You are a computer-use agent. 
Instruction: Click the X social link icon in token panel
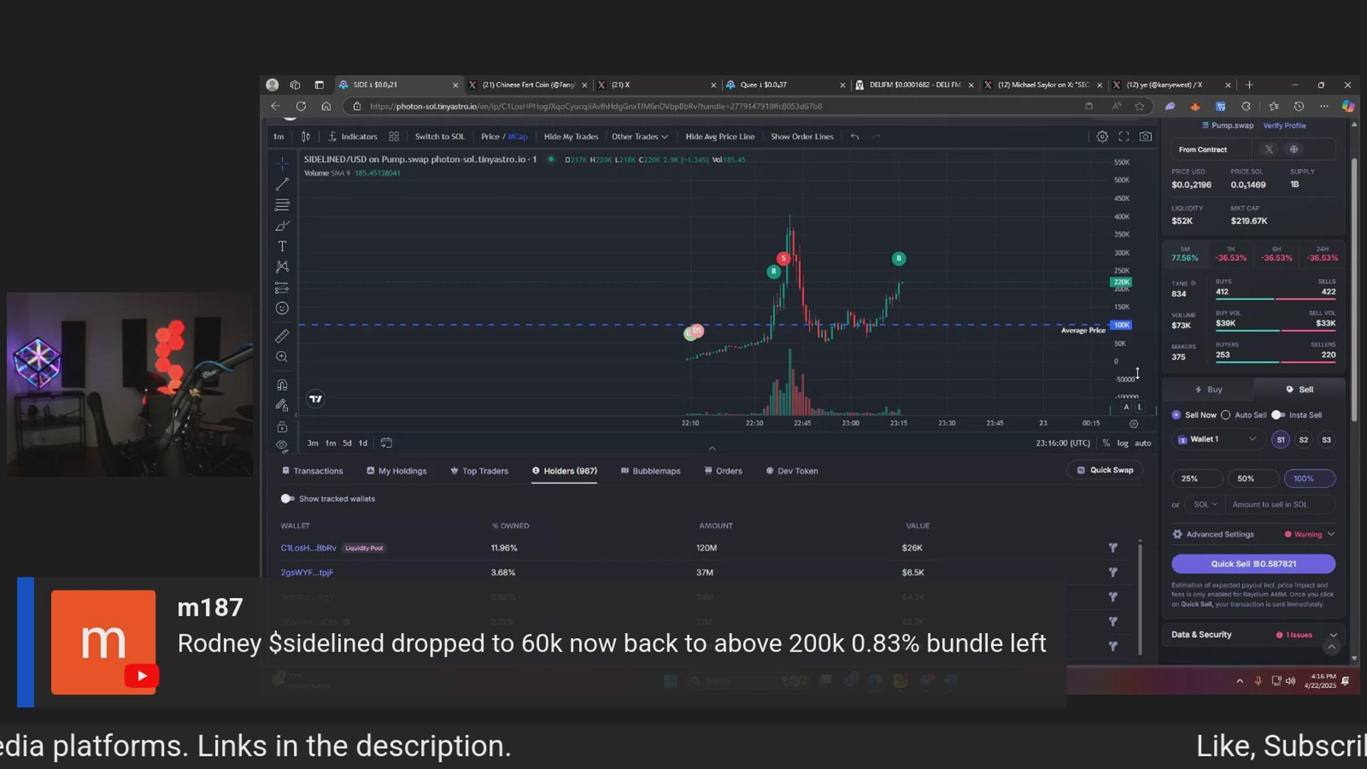[1268, 150]
